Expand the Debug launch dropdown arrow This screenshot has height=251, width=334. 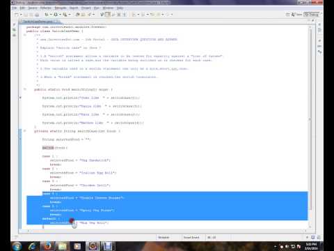pyautogui.click(x=51, y=15)
